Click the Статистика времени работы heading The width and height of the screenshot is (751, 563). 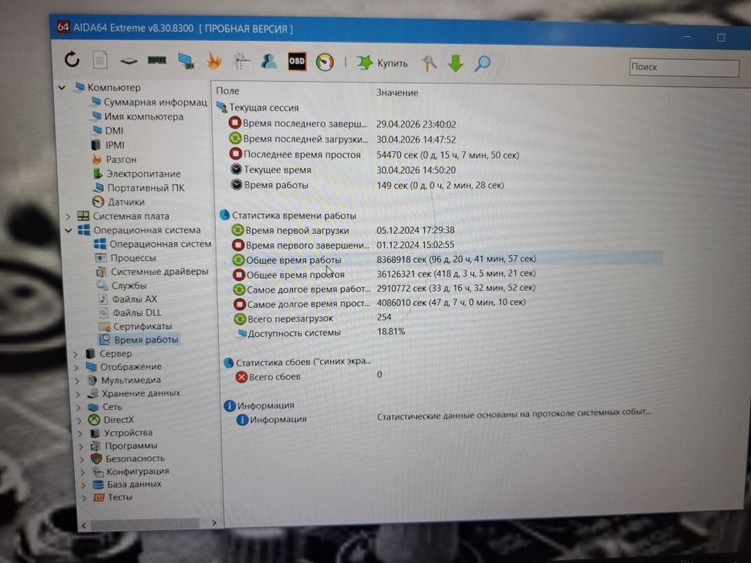click(x=294, y=216)
